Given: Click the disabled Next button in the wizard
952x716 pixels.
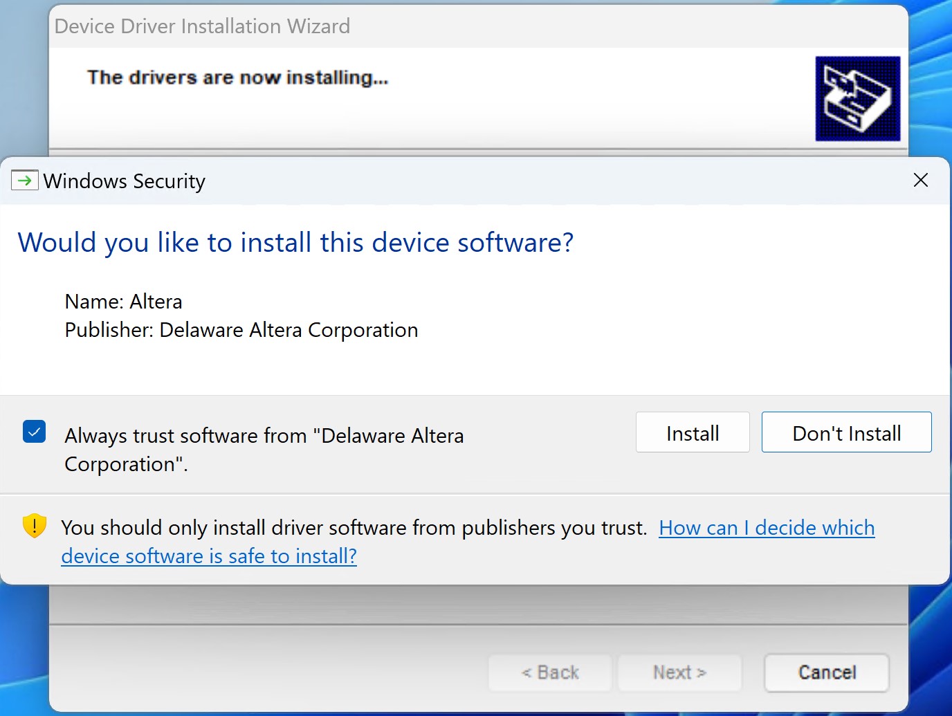Looking at the screenshot, I should point(679,672).
